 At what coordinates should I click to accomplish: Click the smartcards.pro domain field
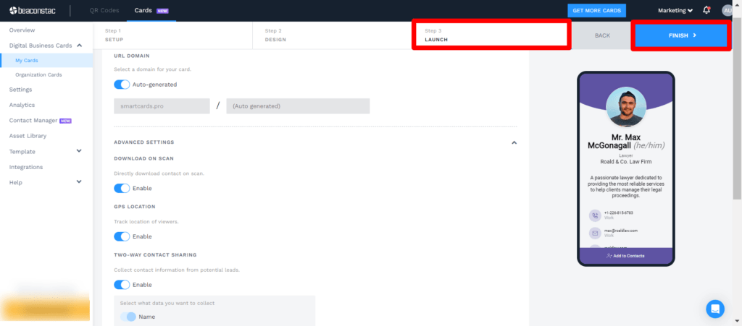[162, 106]
